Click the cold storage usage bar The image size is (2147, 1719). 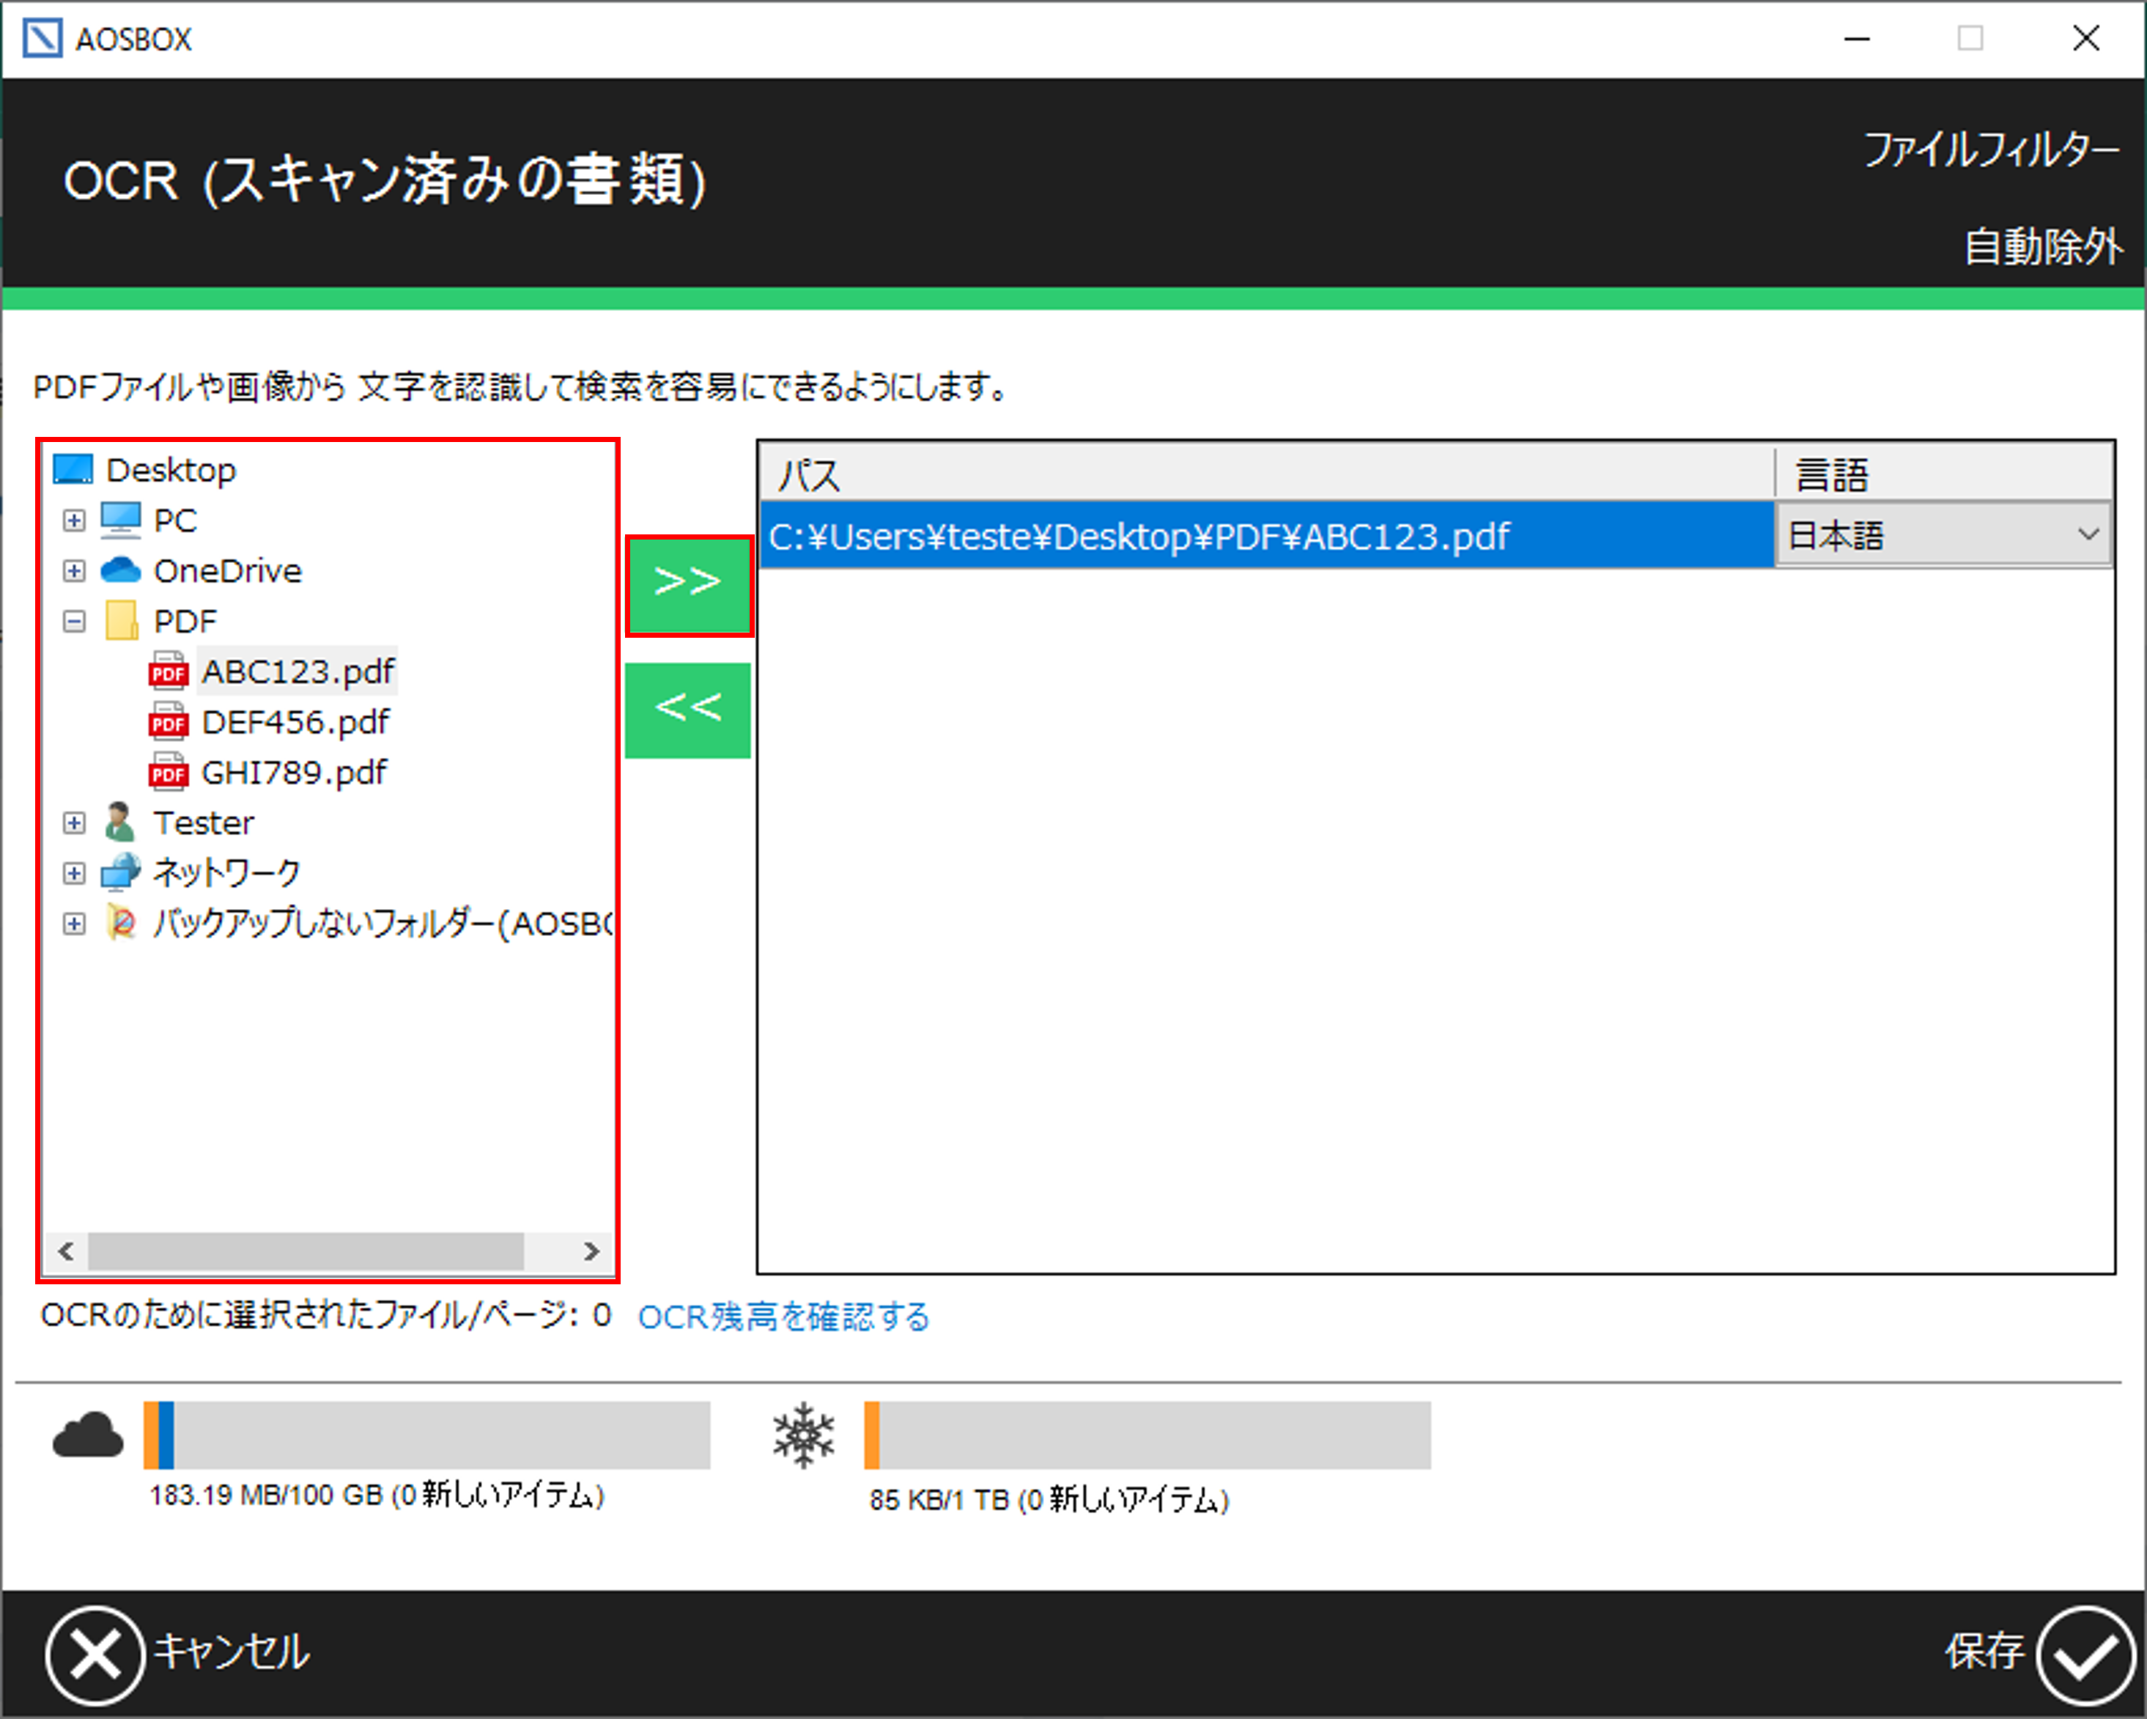[x=1148, y=1435]
